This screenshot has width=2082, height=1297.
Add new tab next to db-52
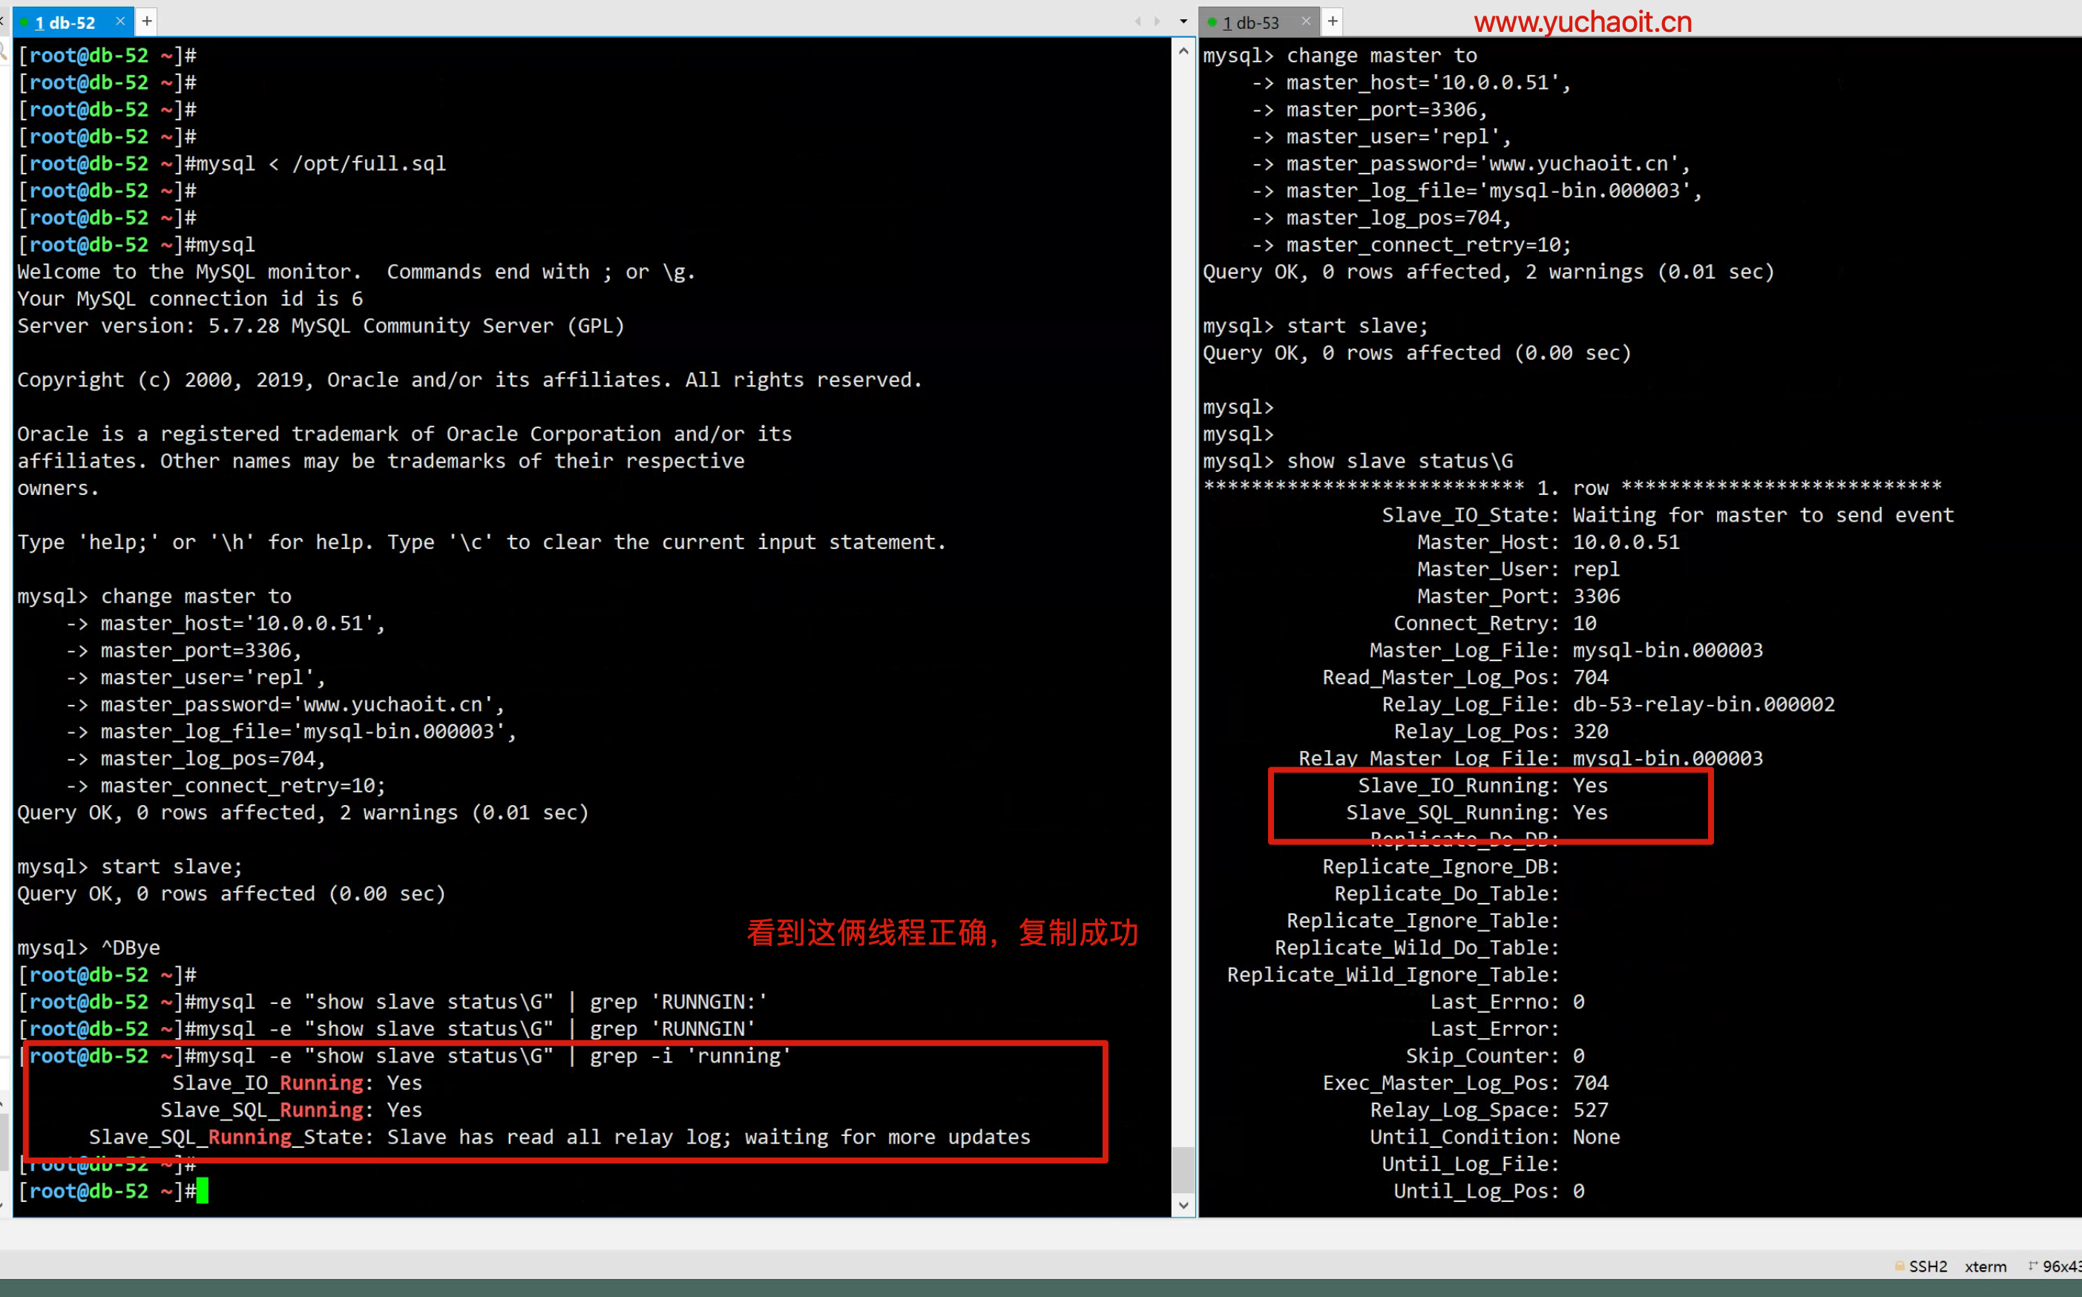click(147, 22)
